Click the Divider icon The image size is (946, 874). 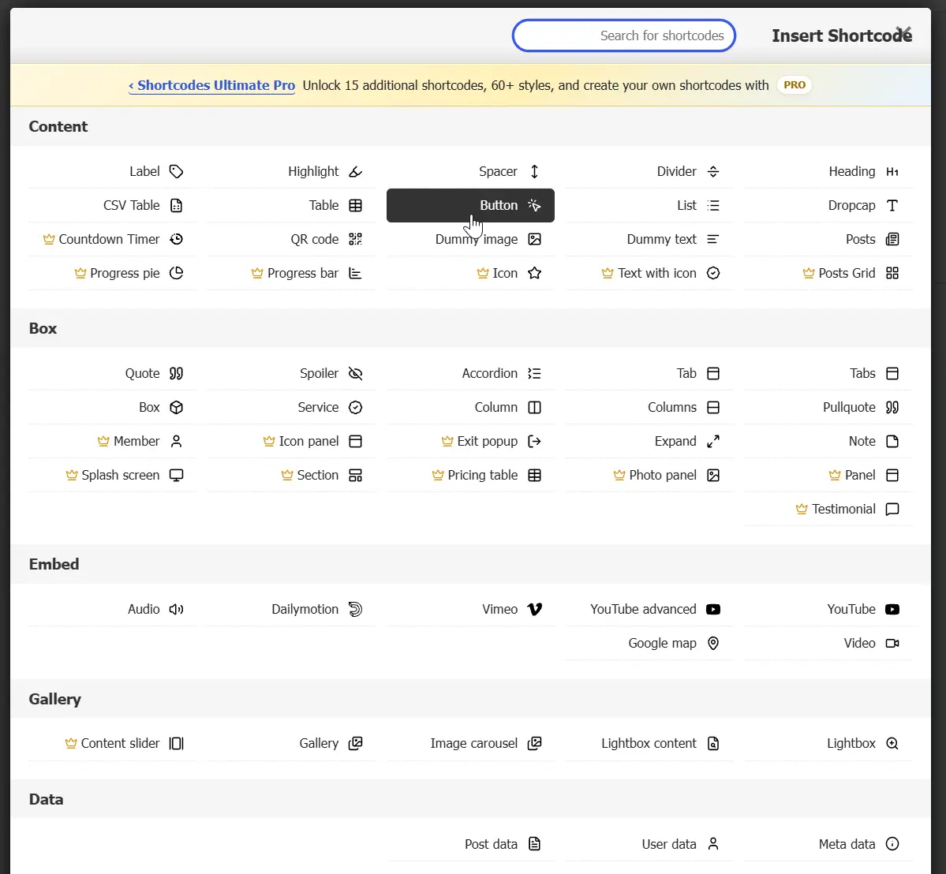pos(713,172)
